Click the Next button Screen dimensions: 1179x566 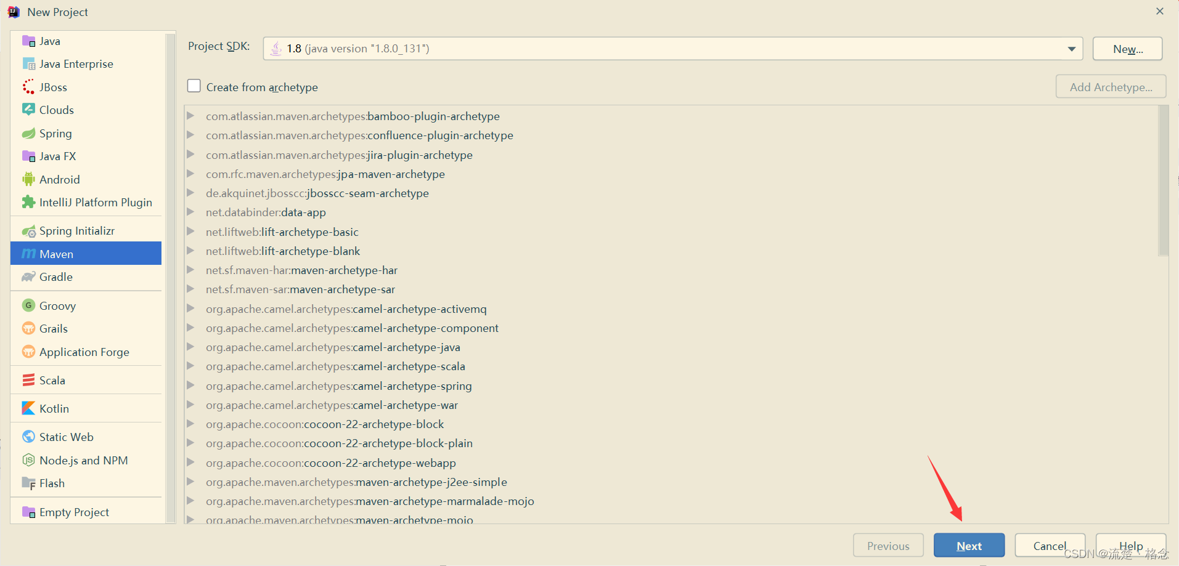click(x=969, y=546)
